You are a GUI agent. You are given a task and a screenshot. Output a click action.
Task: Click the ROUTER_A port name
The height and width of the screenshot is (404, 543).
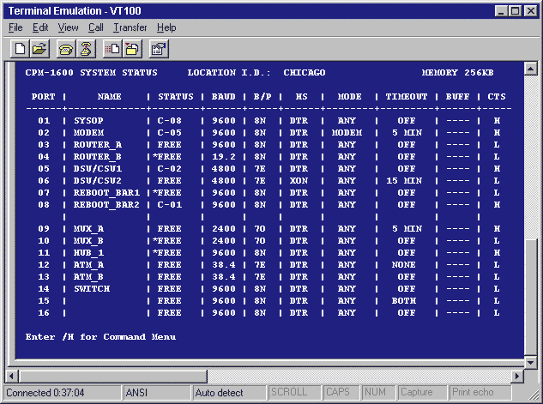tap(97, 145)
